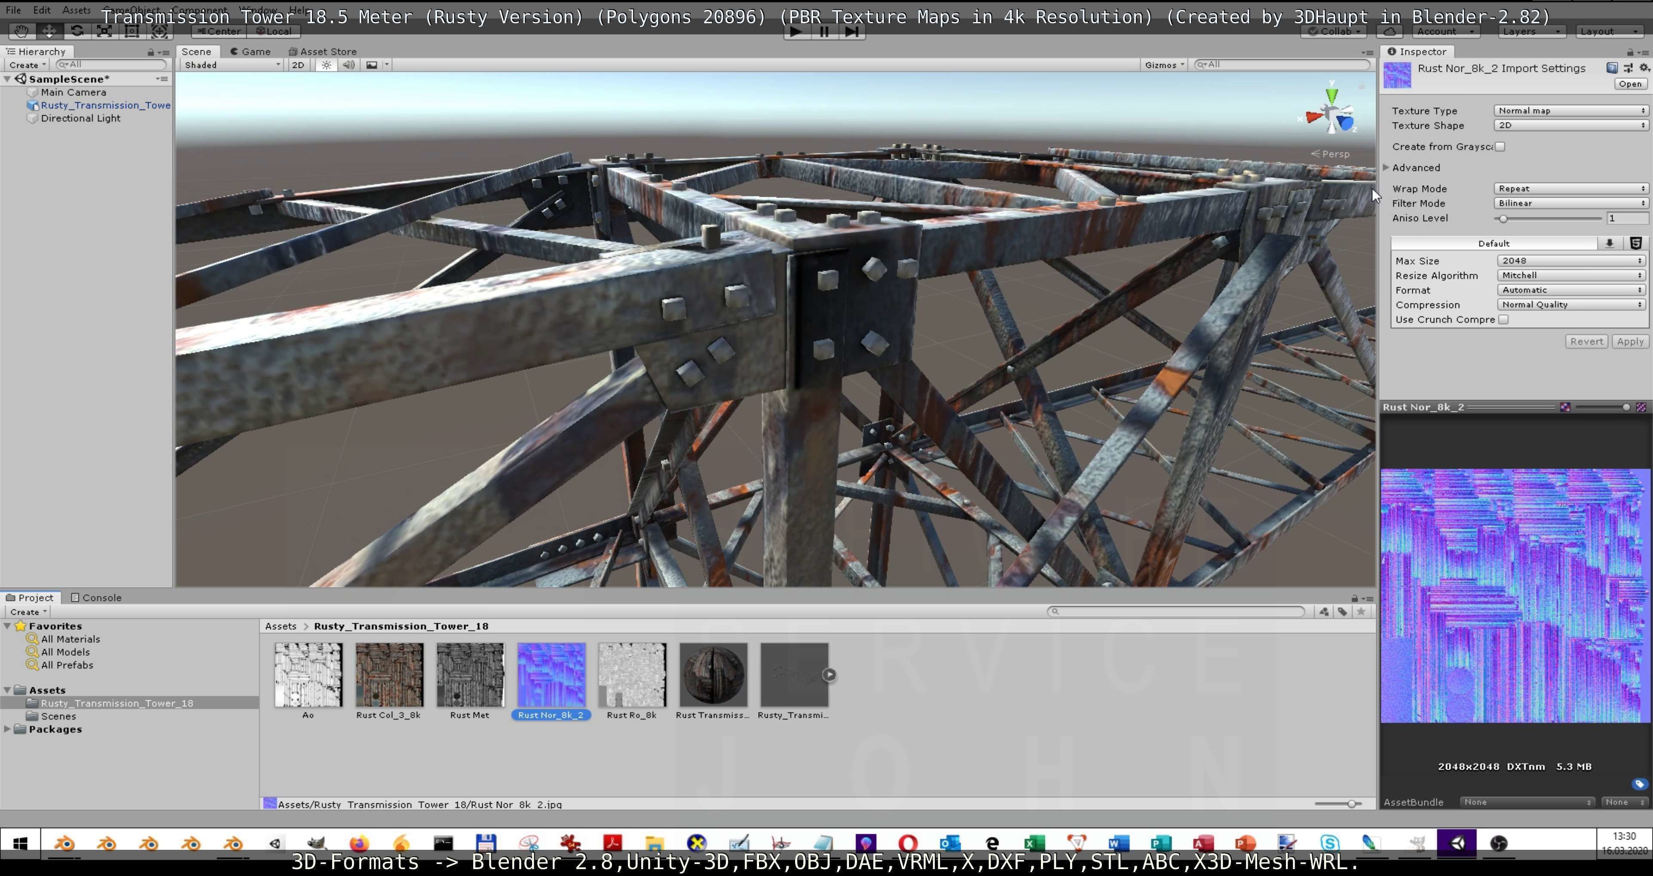Click the Revert button

coord(1586,341)
